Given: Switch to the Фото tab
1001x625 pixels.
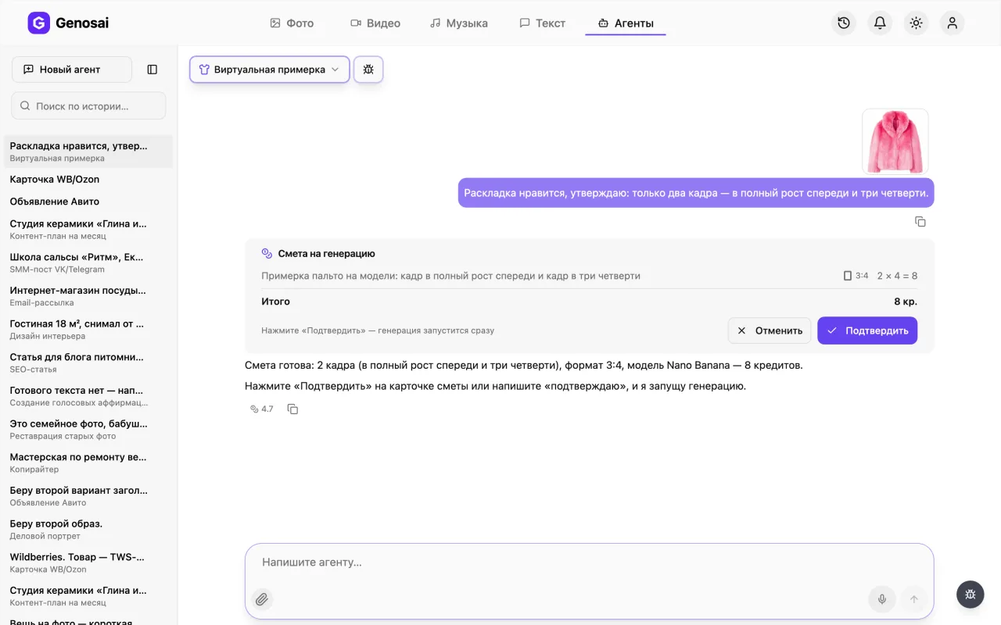Looking at the screenshot, I should (x=292, y=23).
